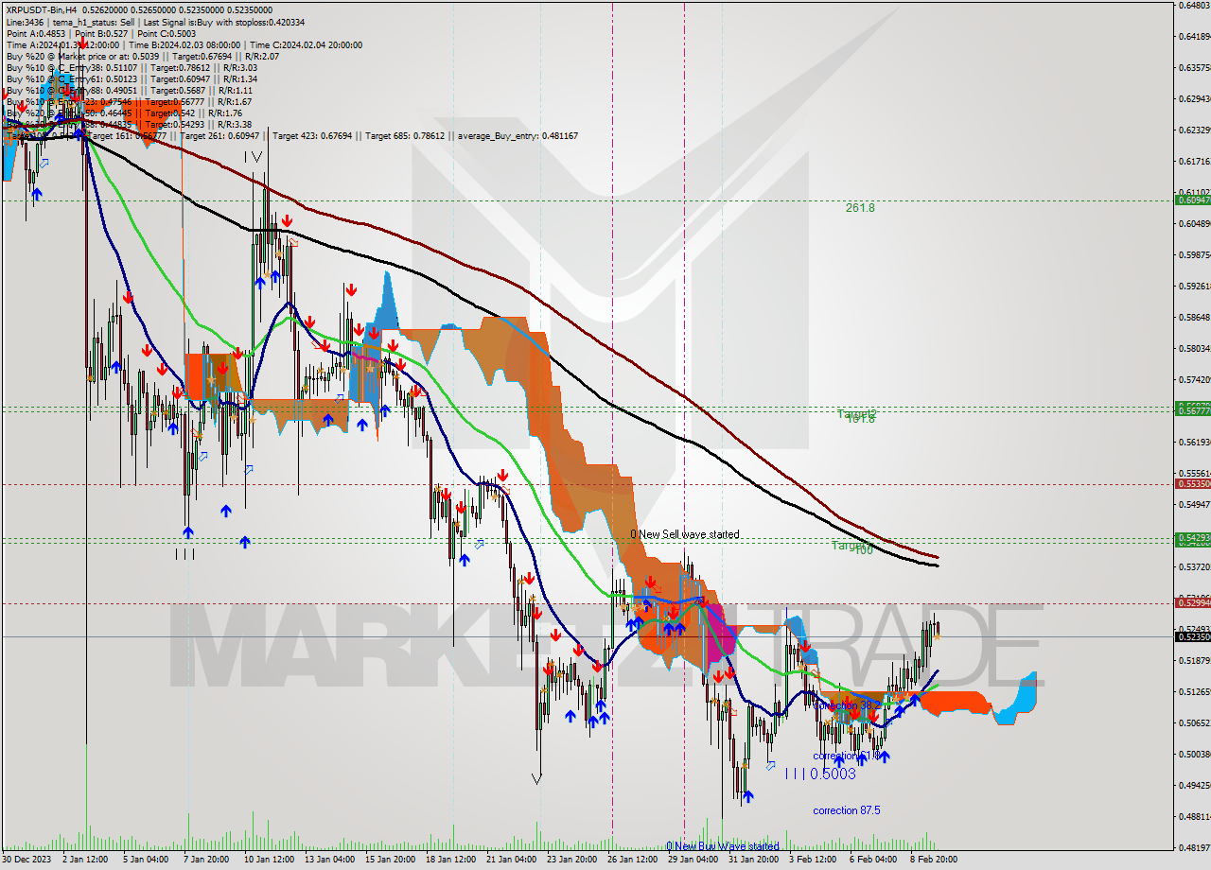Viewport: 1211px width, 870px height.
Task: Click the red 0.52994 price level tag
Action: point(1192,602)
